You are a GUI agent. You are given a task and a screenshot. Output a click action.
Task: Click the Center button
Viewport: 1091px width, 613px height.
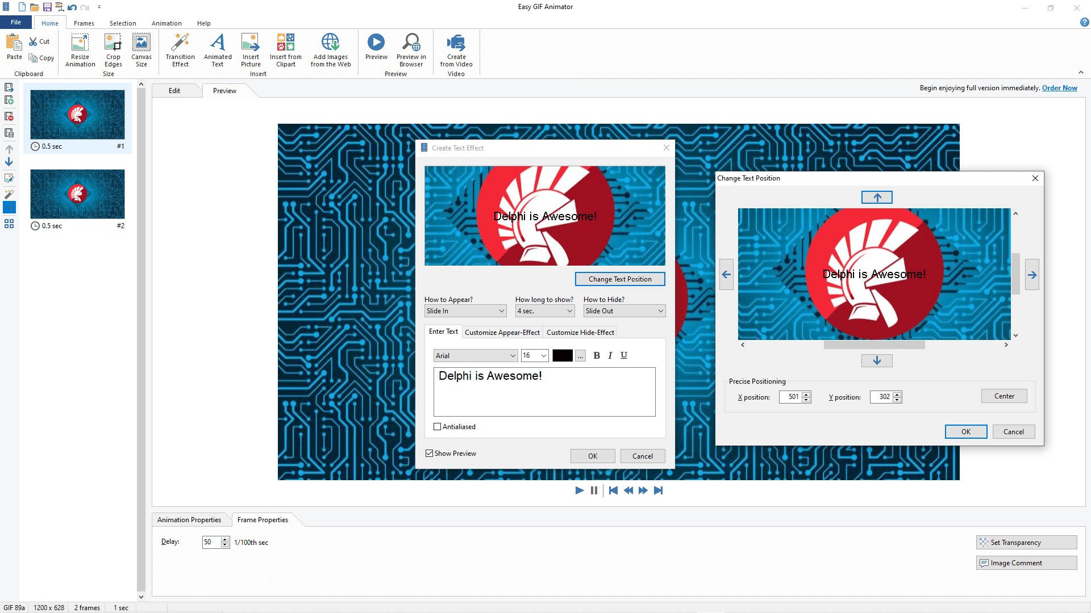(x=1004, y=396)
